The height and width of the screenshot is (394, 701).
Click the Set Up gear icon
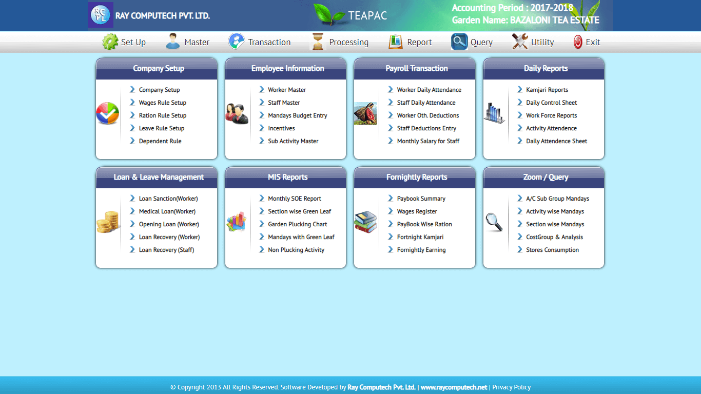(110, 42)
